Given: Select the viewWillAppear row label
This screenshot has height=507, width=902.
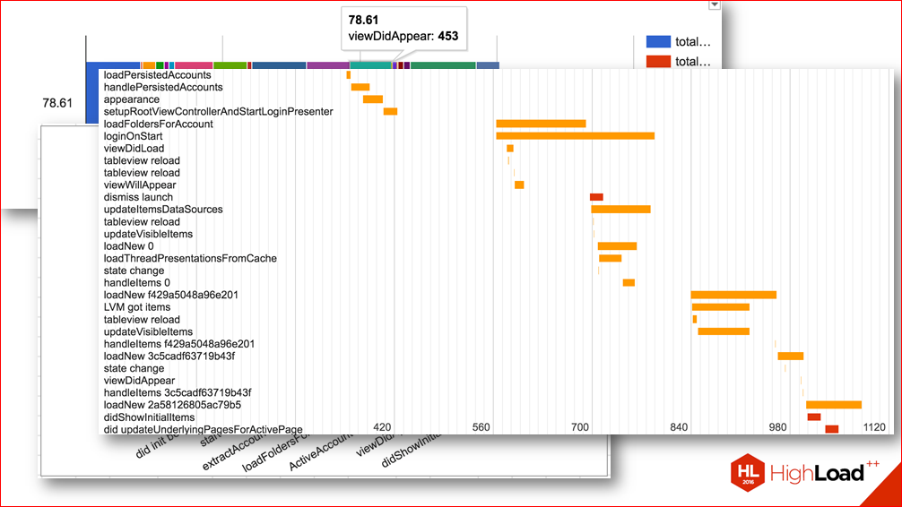Looking at the screenshot, I should pyautogui.click(x=140, y=185).
